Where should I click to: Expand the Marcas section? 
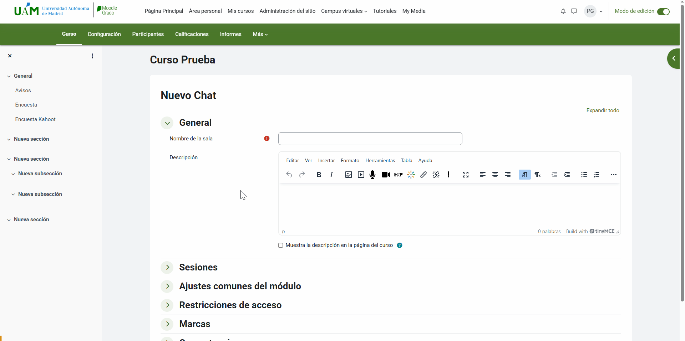pos(167,324)
